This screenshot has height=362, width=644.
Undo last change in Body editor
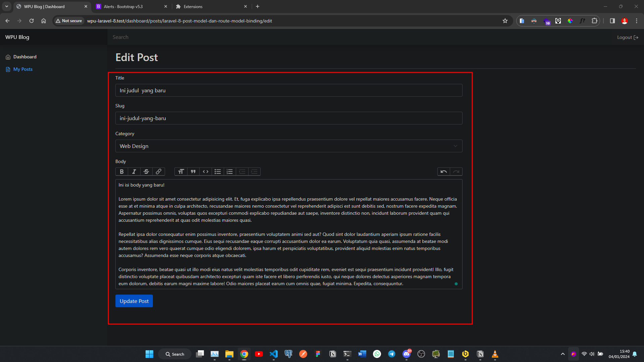(443, 172)
